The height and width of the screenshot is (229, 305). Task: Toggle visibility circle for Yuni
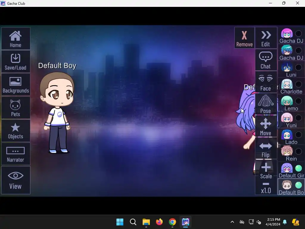(298, 118)
